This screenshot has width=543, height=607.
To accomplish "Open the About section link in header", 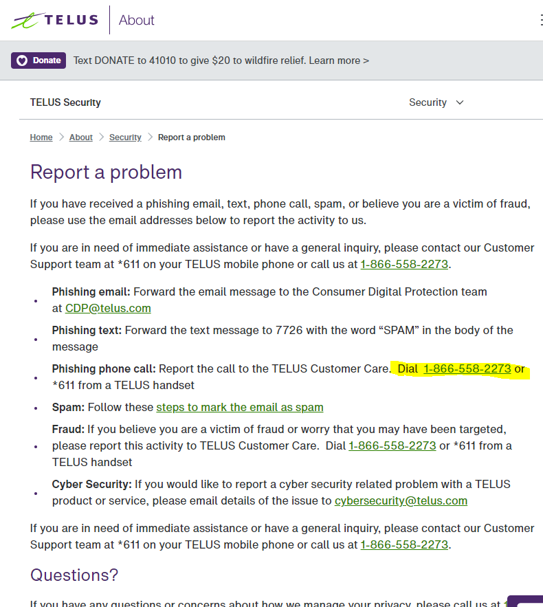I will pyautogui.click(x=136, y=20).
